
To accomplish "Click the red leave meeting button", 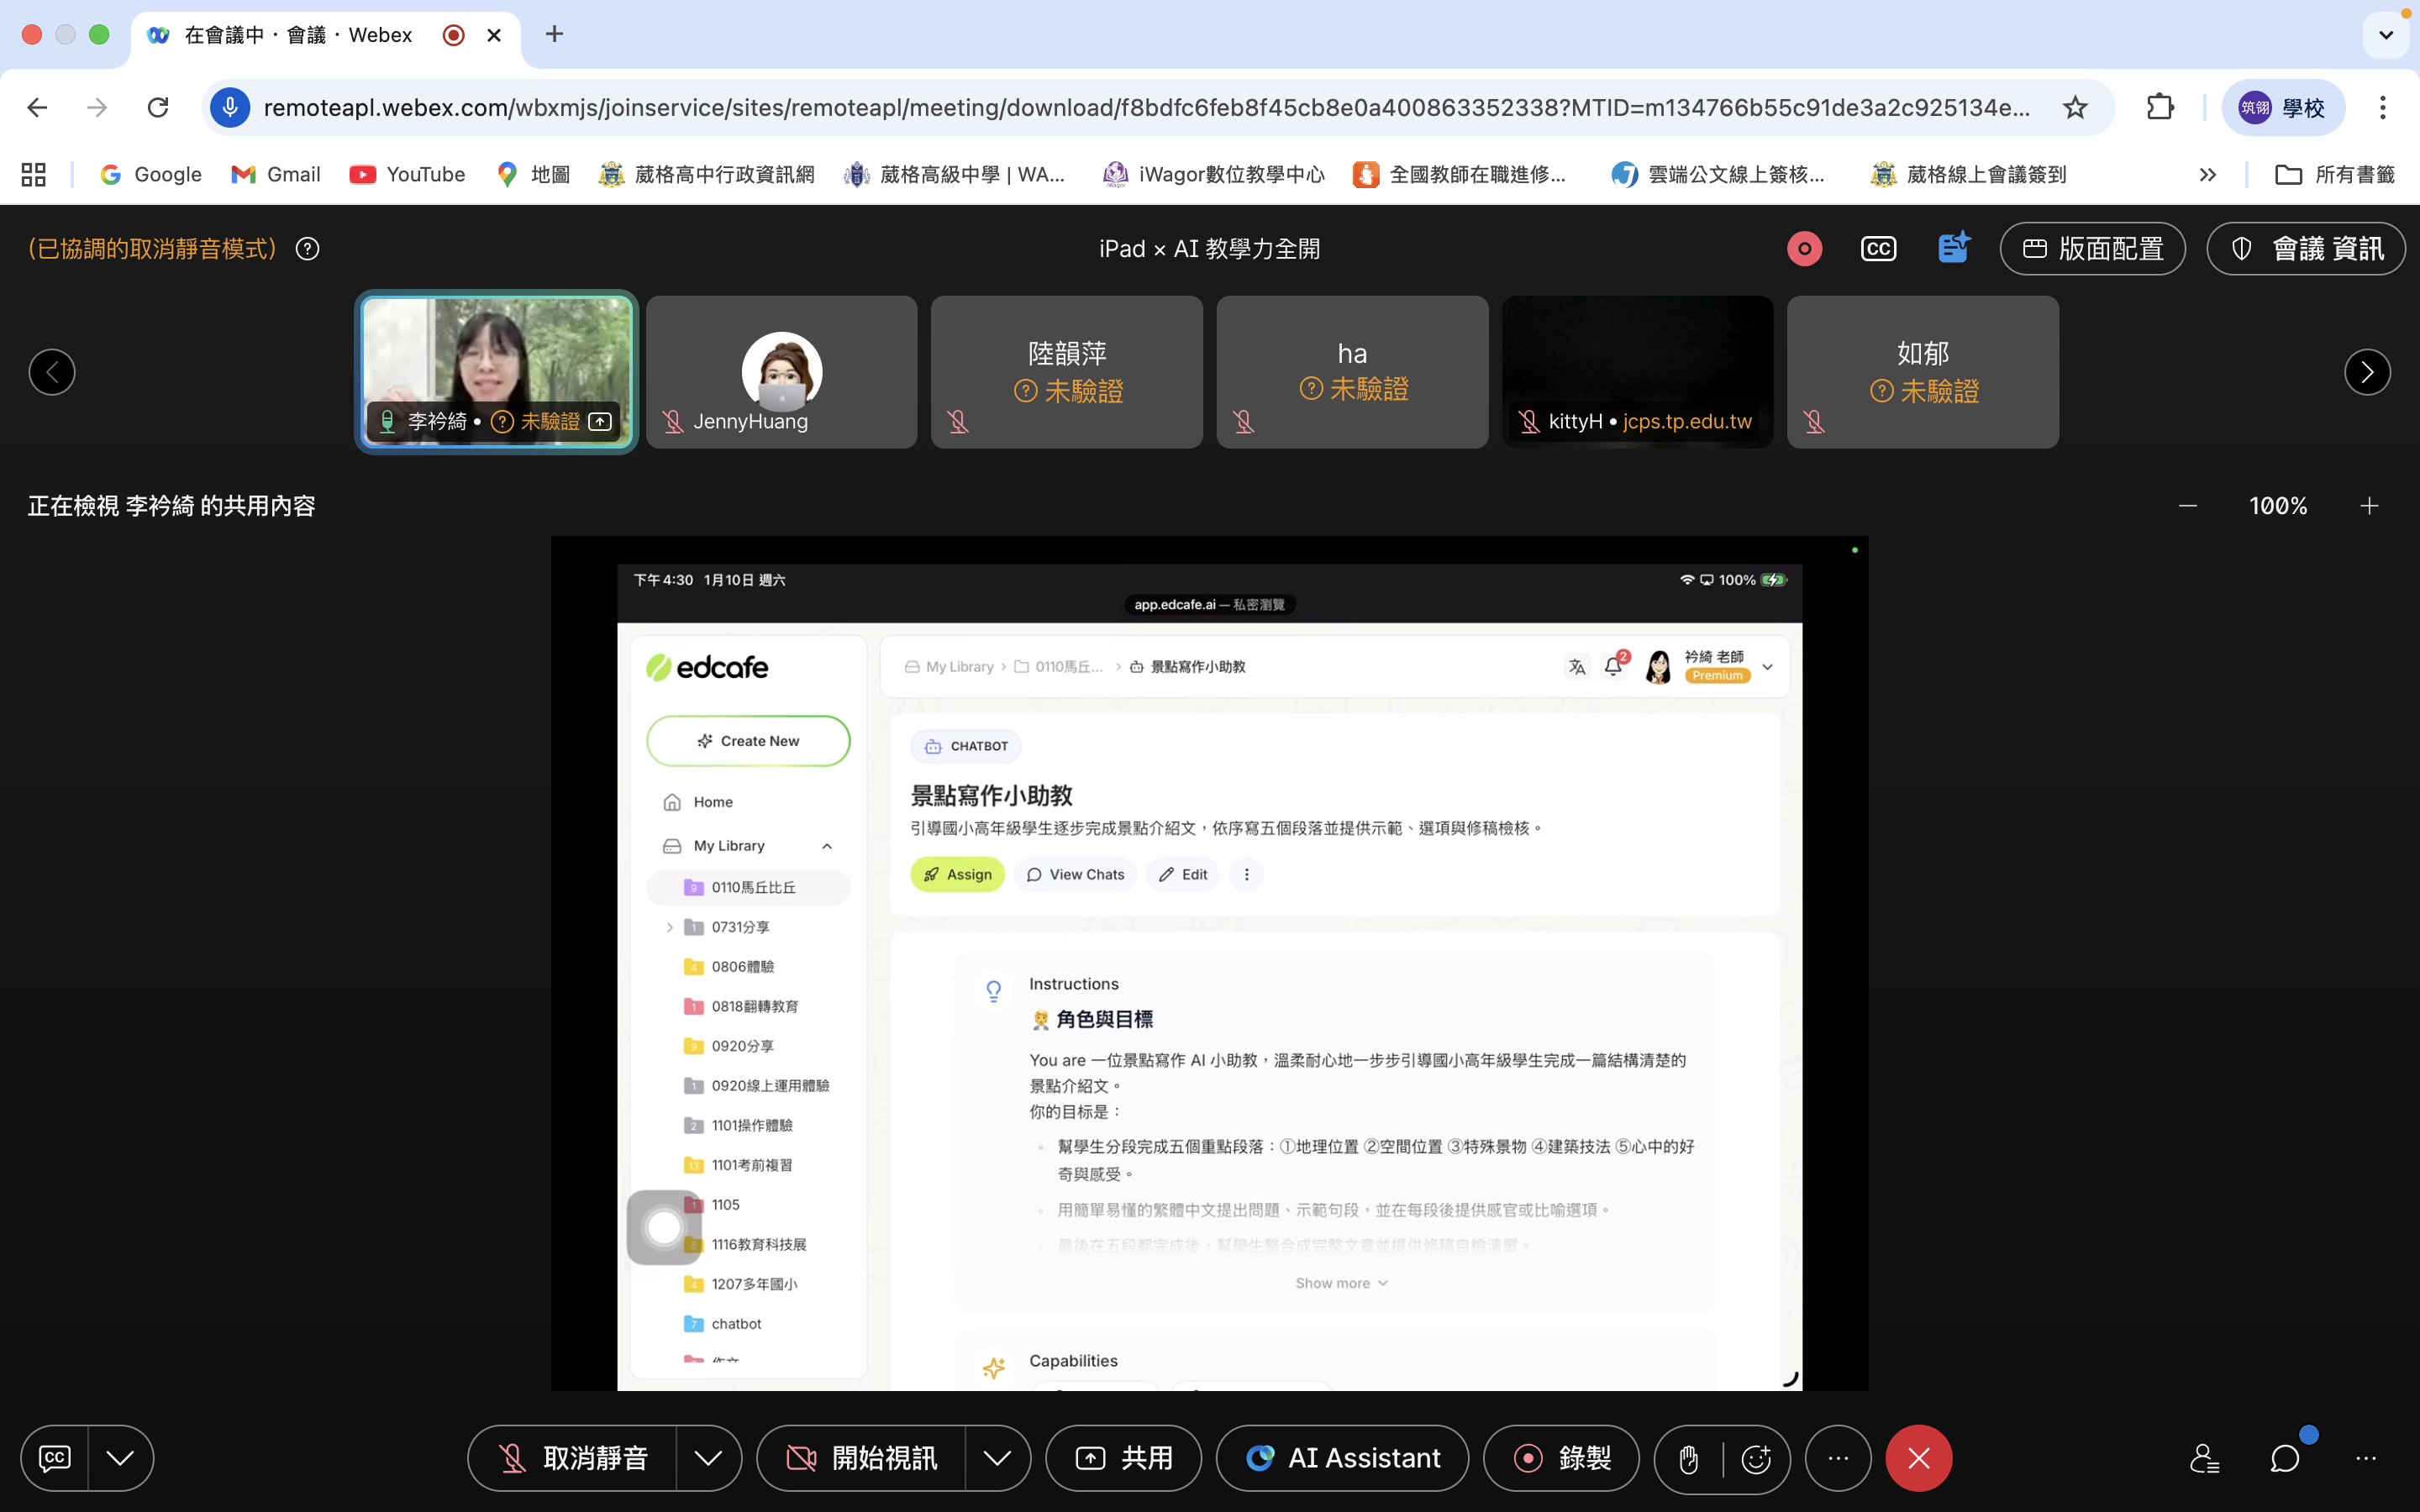I will [1918, 1459].
